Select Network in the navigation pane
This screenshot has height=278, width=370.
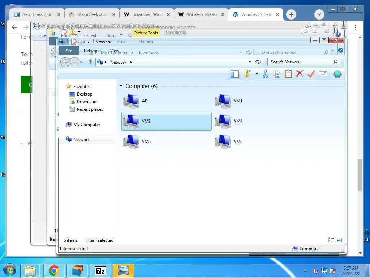[x=87, y=139]
